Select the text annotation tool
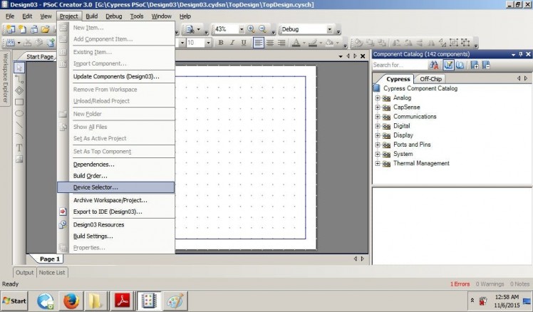 coord(19,147)
